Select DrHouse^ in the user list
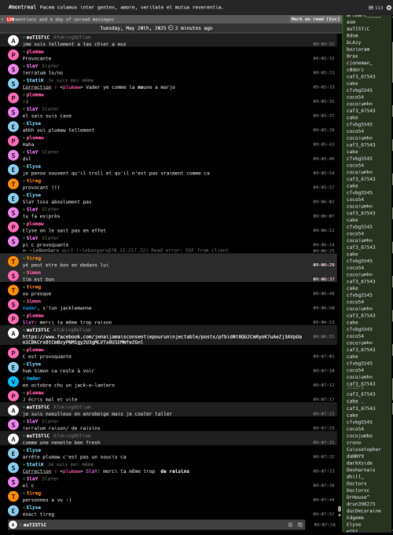Screen dimensions: 393x535 (358, 497)
